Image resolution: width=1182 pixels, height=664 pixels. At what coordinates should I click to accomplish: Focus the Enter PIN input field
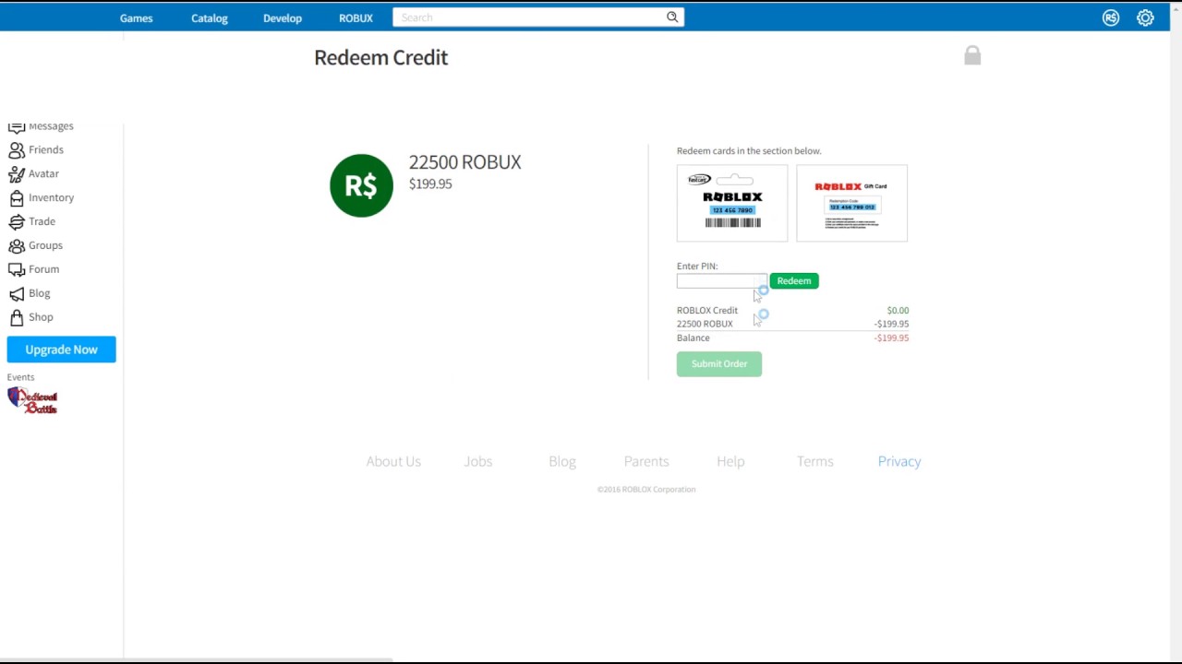click(721, 281)
